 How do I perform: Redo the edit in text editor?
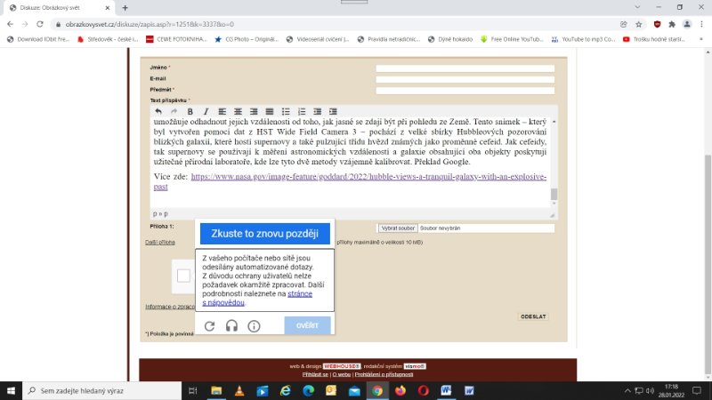[x=174, y=112]
